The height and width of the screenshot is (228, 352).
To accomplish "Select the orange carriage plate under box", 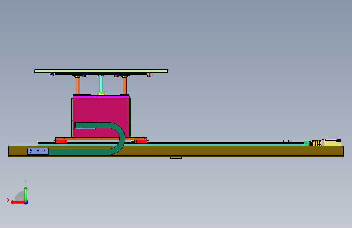I will tap(101, 139).
